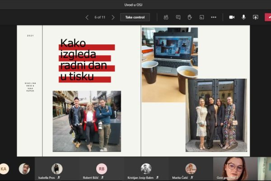Viewport: 271px width, 181px height.
Task: Hang up and leave the call
Action: click(267, 17)
